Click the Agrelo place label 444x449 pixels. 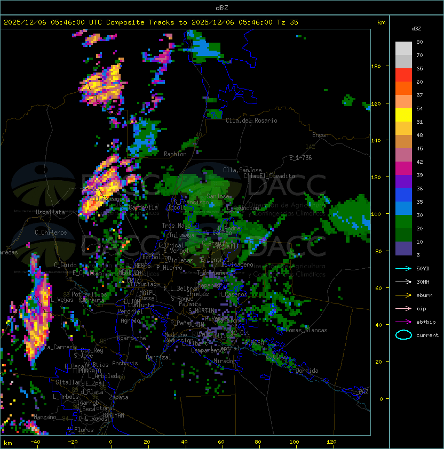tap(130, 320)
